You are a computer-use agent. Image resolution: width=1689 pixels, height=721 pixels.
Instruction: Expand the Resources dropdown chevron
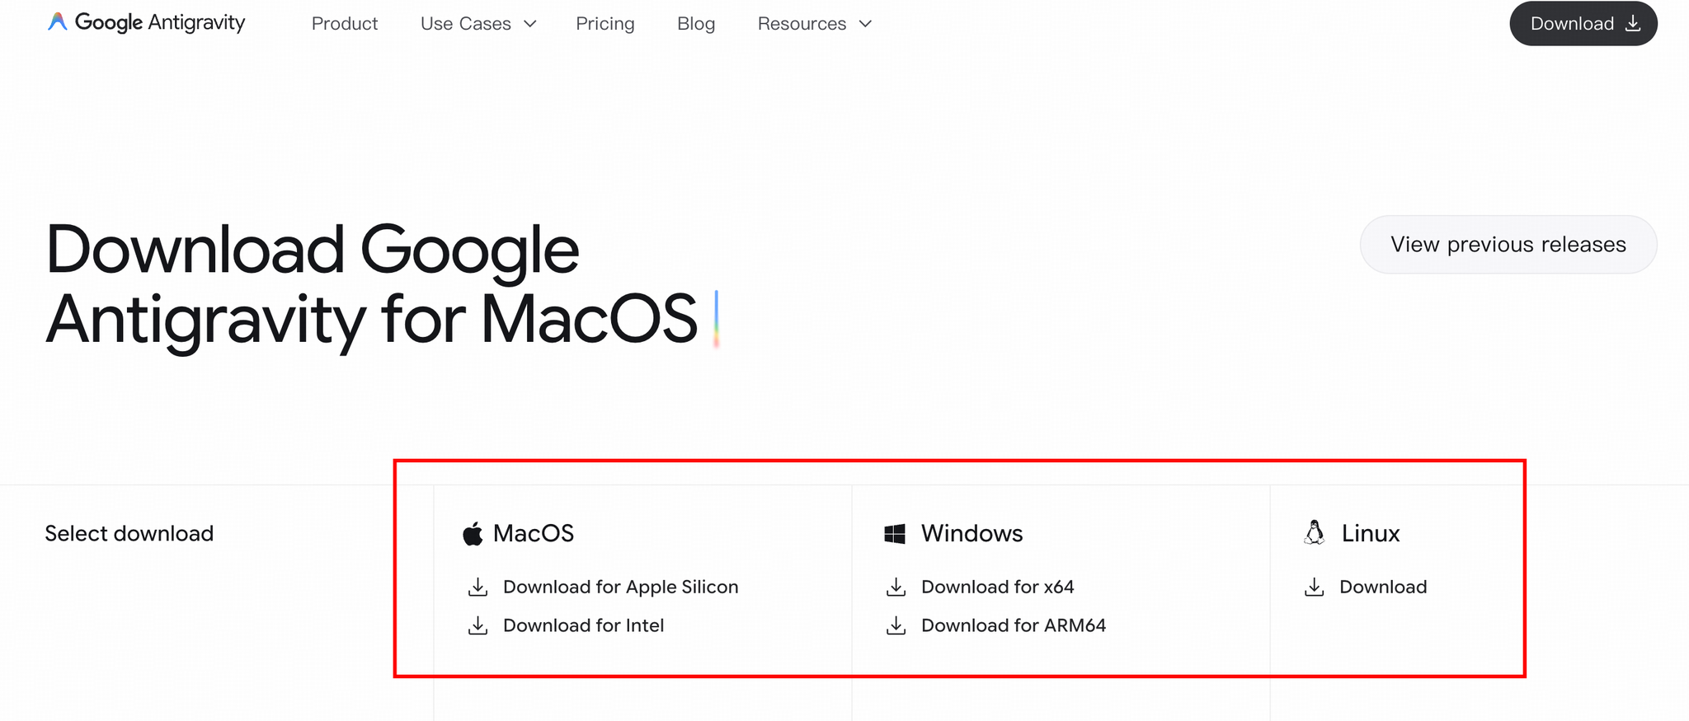point(865,24)
